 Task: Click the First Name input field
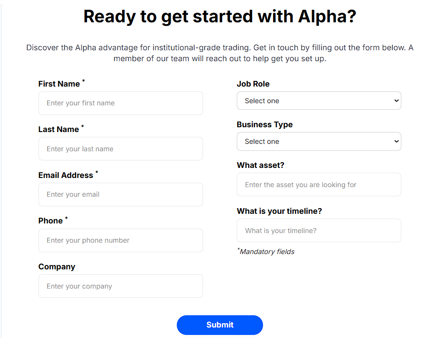(120, 103)
